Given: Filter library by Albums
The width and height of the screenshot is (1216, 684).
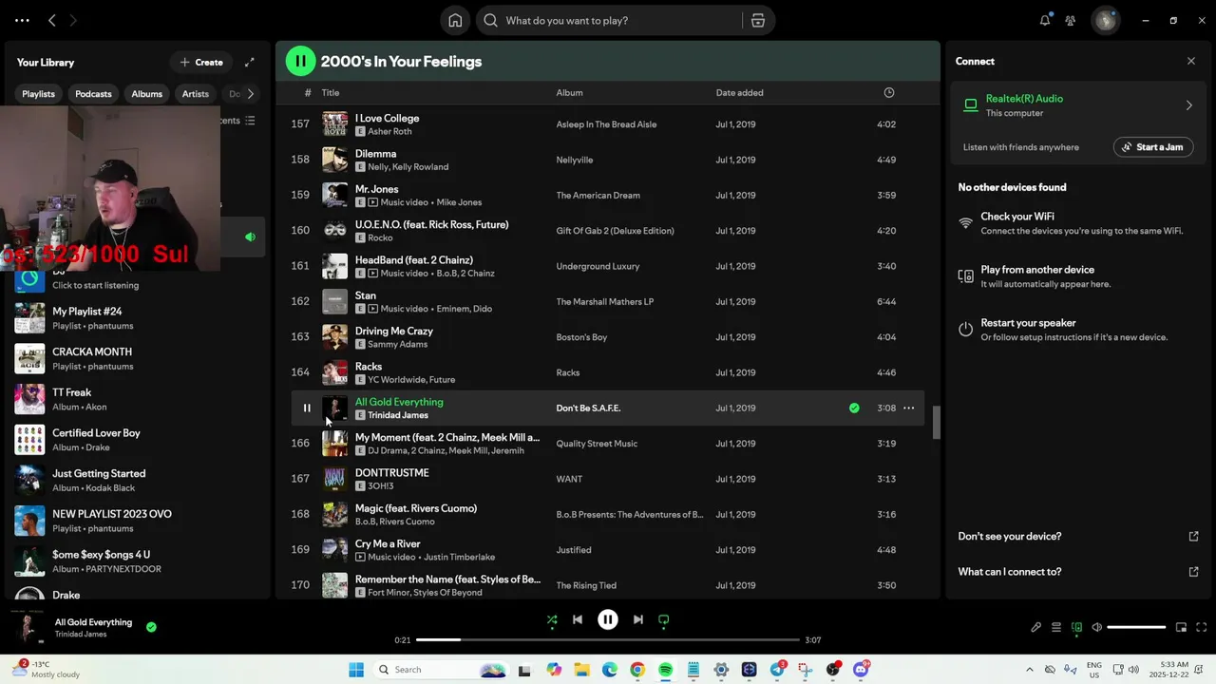Looking at the screenshot, I should coord(146,94).
